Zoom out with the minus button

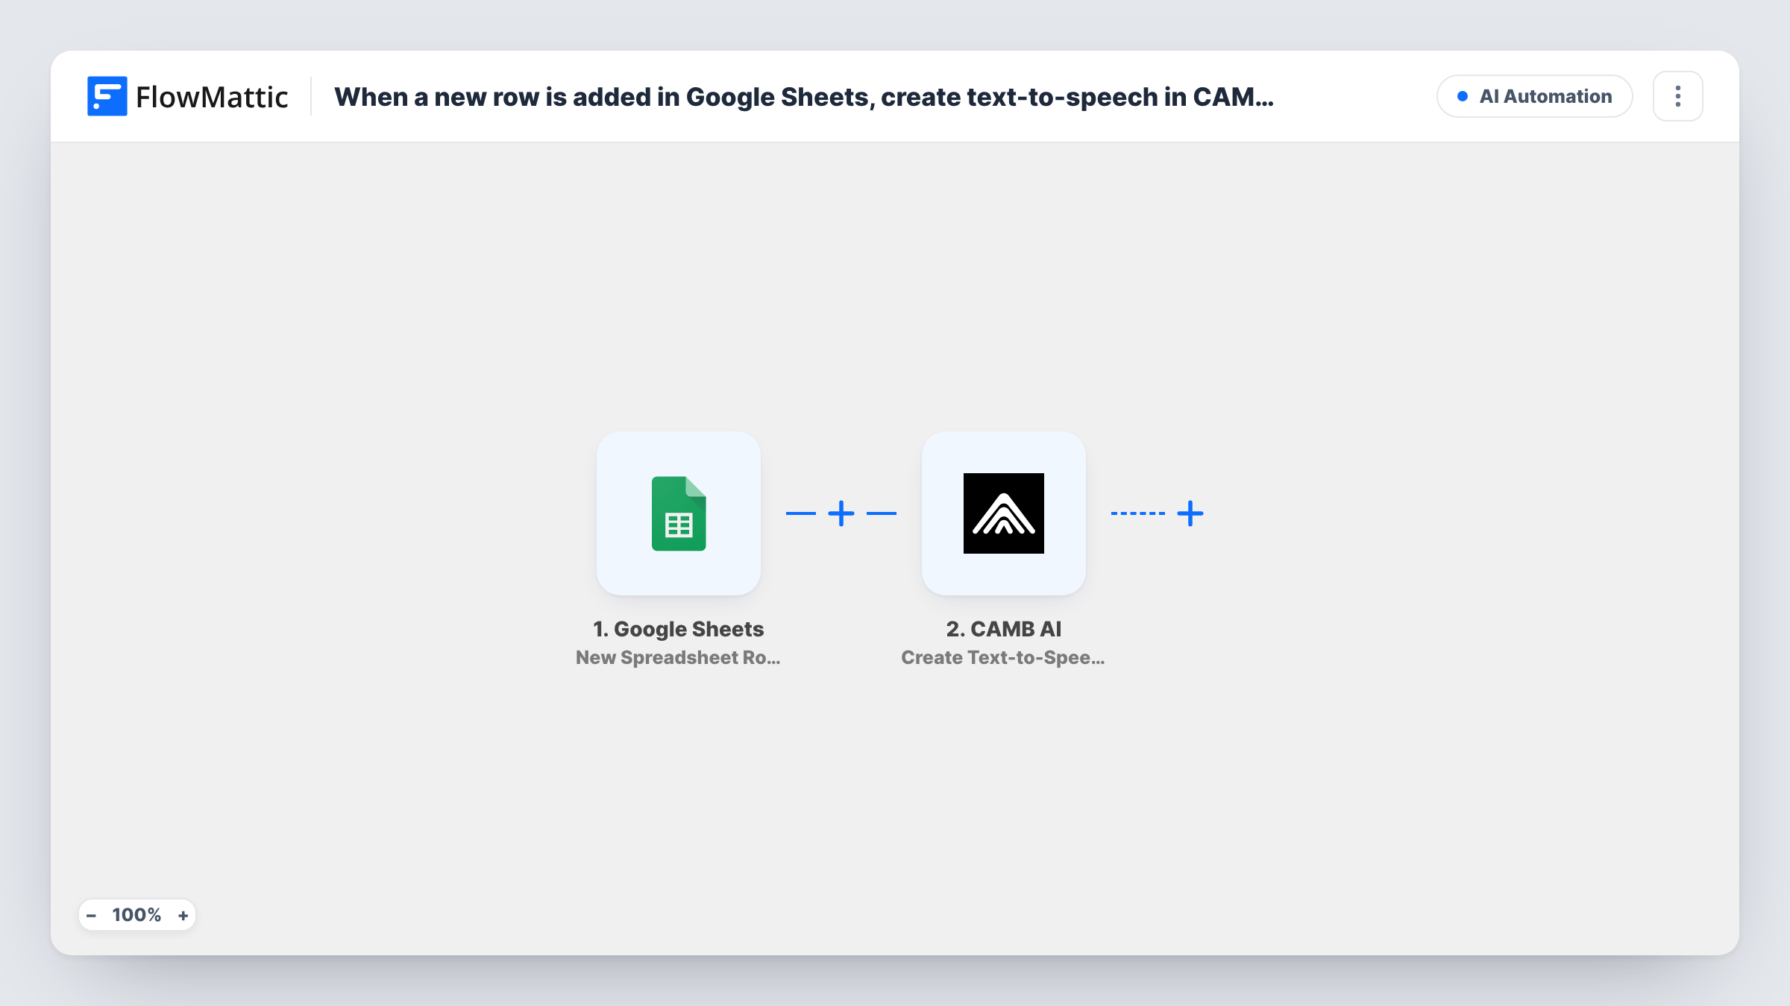91,916
